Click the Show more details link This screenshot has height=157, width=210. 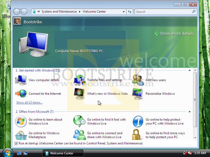(174, 33)
